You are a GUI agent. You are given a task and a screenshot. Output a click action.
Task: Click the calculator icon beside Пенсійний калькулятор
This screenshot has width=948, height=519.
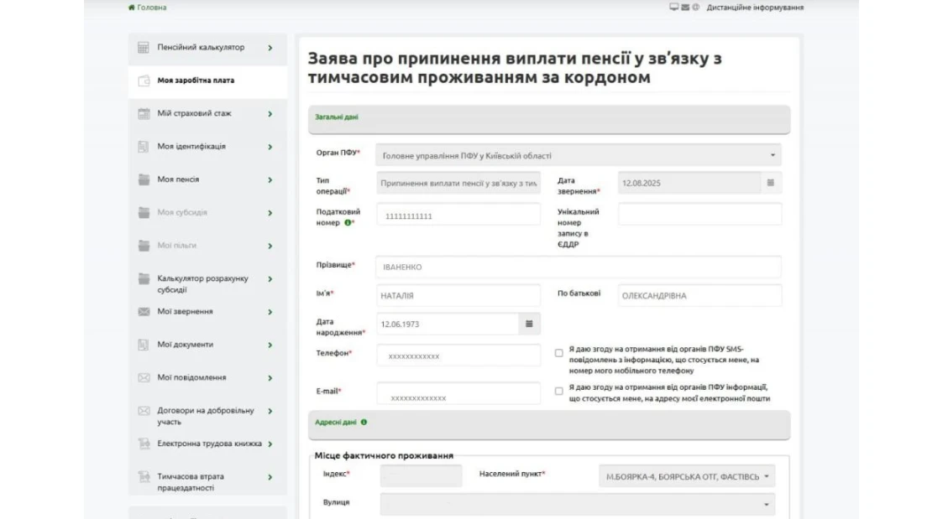144,48
